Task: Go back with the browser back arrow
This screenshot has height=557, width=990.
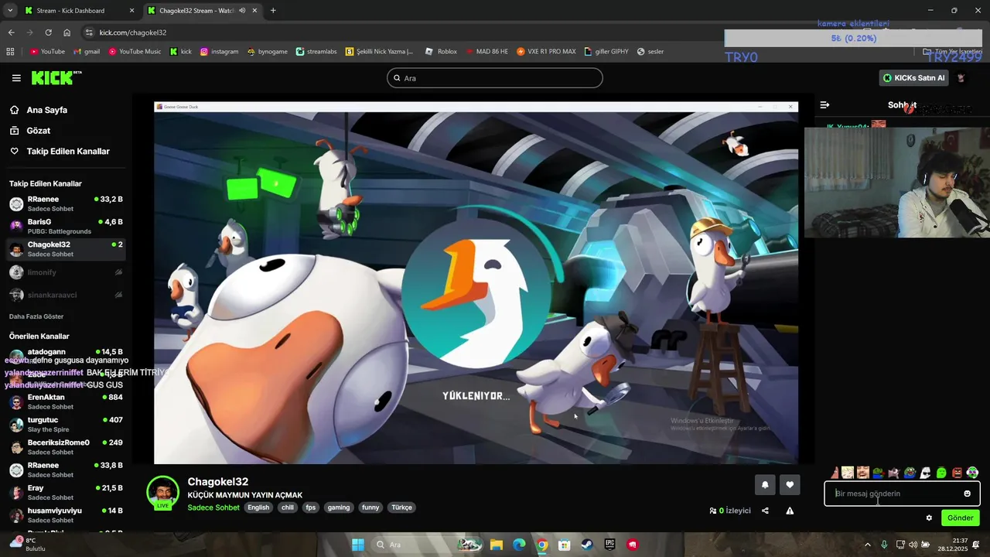Action: point(11,32)
